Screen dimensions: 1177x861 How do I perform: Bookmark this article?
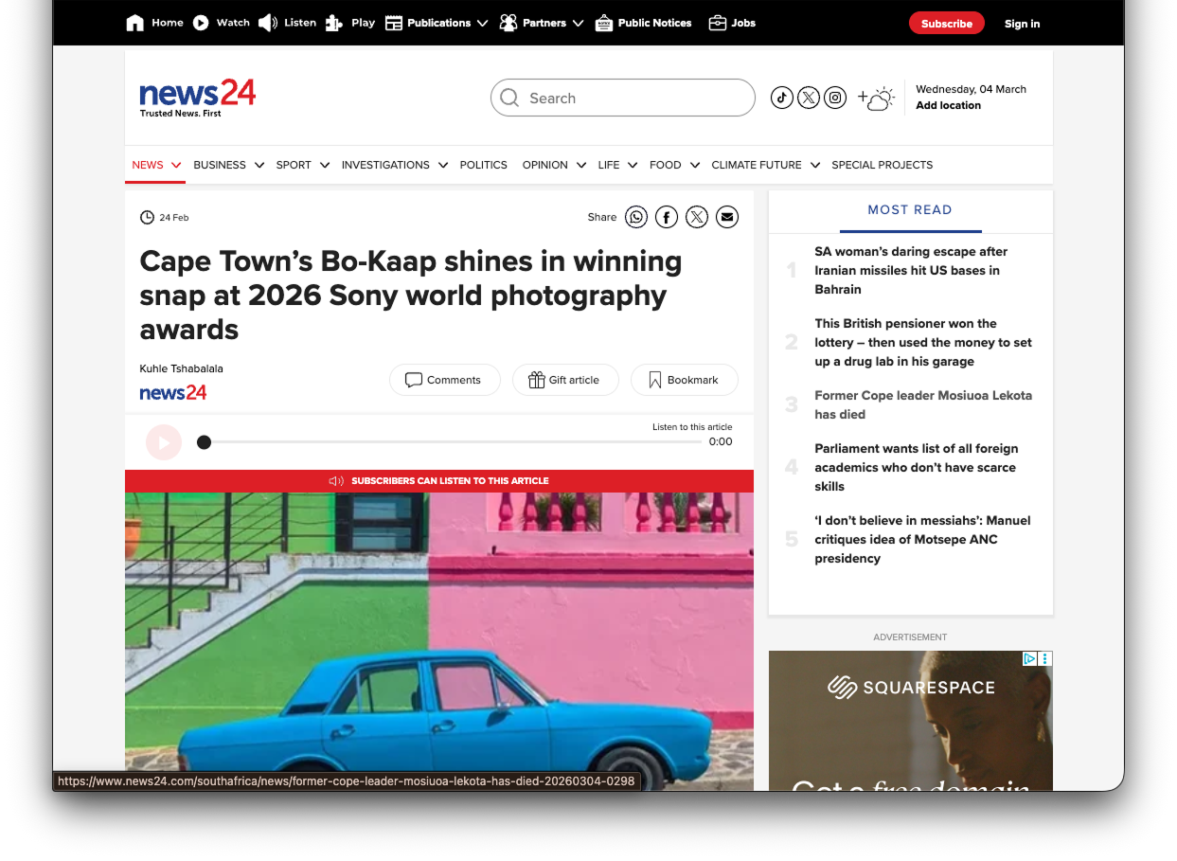(x=684, y=380)
